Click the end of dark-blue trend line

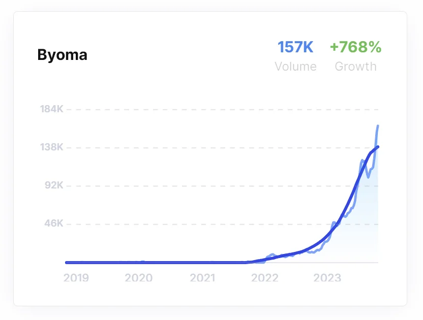(378, 147)
